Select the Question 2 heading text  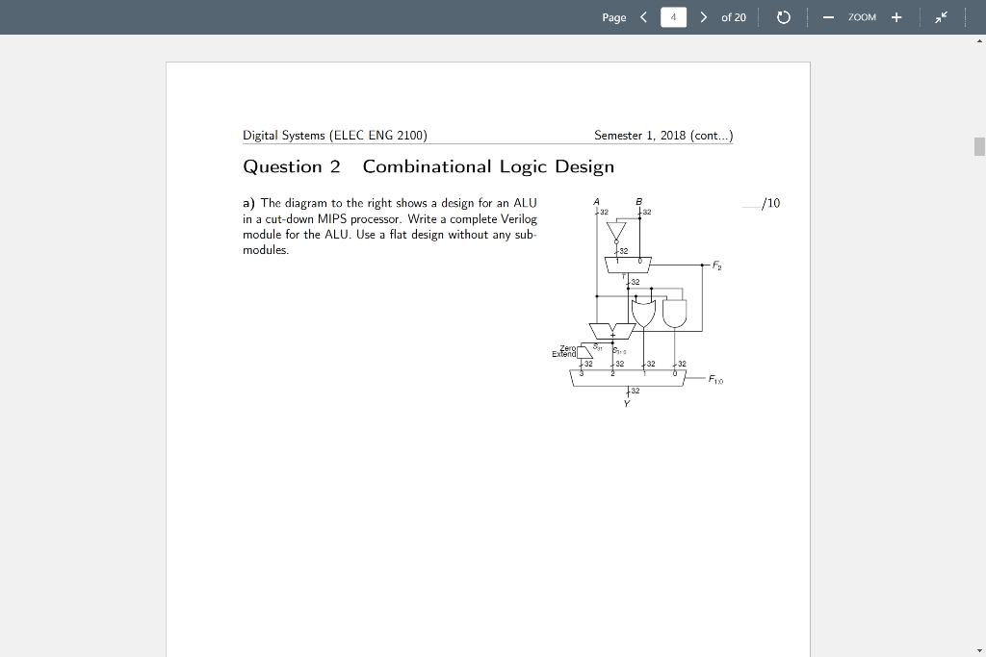[x=428, y=166]
